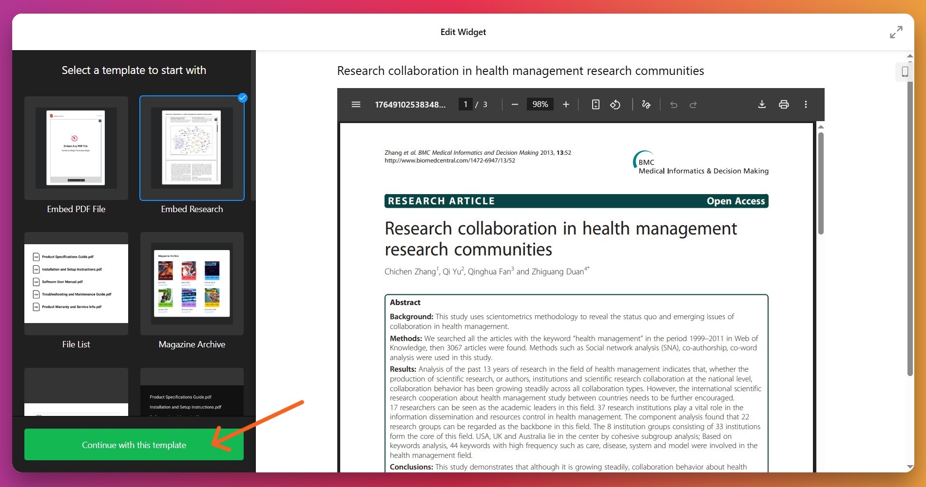
Task: Click the zoom in plus icon
Action: [x=566, y=105]
